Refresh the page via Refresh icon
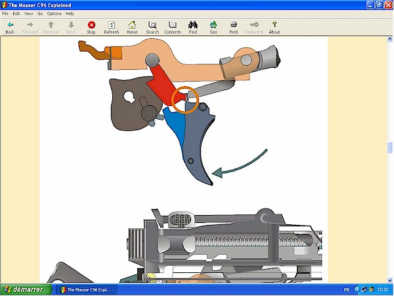The image size is (394, 296). 112,28
